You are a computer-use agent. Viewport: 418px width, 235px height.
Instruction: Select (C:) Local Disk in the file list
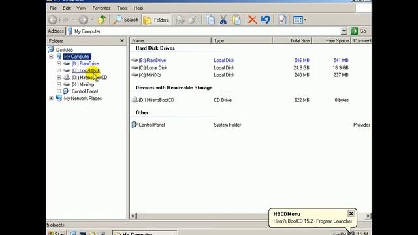(x=153, y=68)
